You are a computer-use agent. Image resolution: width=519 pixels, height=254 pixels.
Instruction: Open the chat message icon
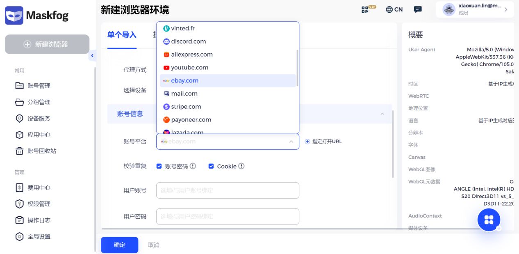[418, 9]
